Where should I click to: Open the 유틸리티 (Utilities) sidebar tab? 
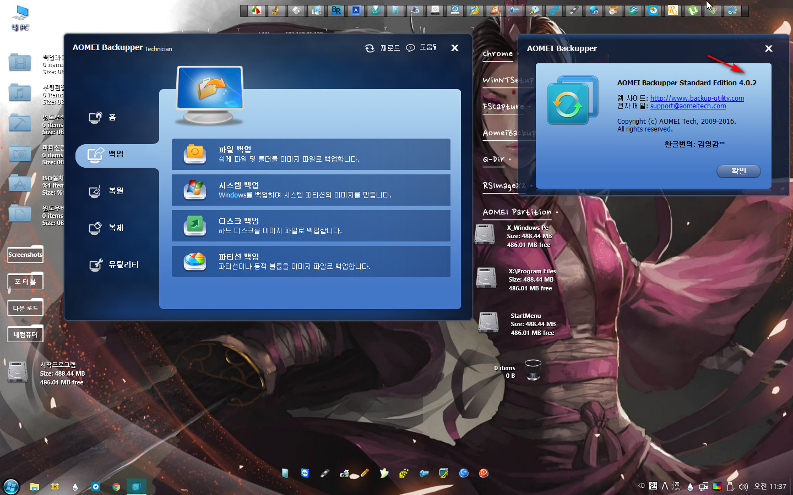click(114, 265)
